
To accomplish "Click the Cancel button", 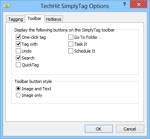I will [x=130, y=129].
